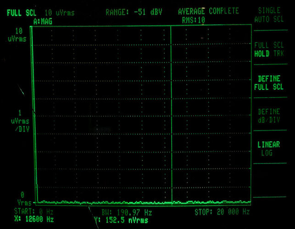Select the BW: 190.97 Hz readout
Viewport: 295px width, 229px height.
(127, 212)
